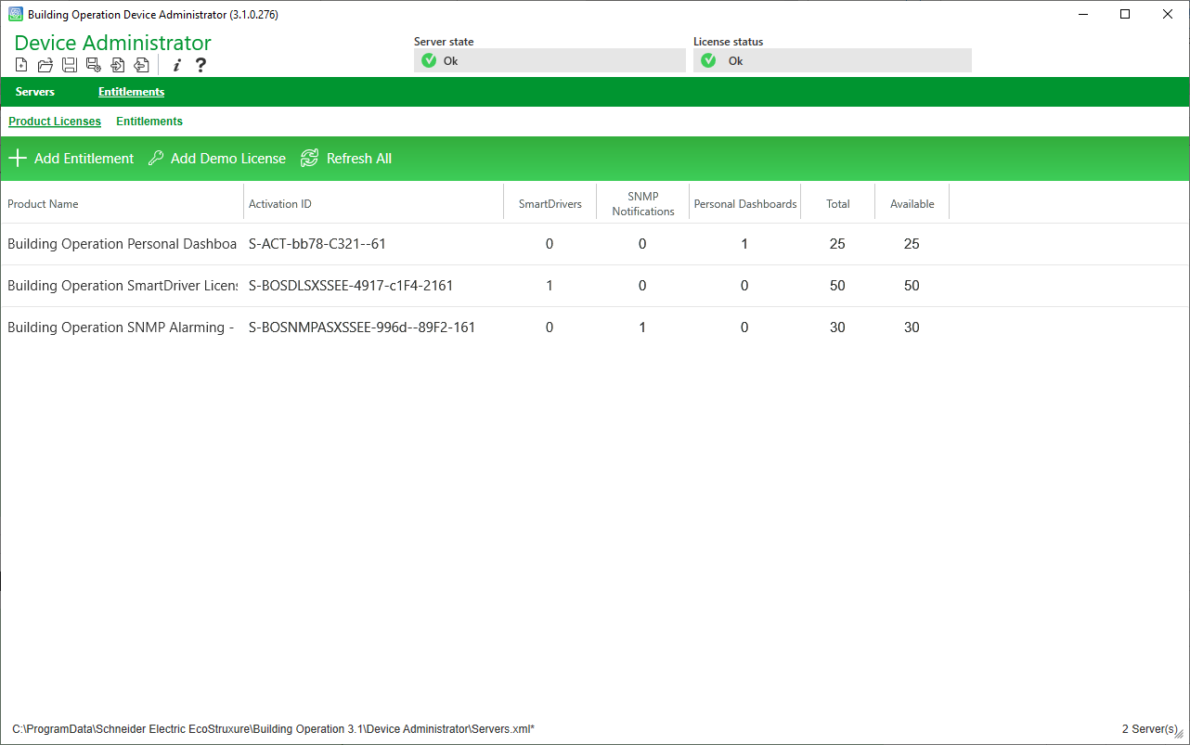Sort by Activation ID column header
The width and height of the screenshot is (1190, 745).
373,204
